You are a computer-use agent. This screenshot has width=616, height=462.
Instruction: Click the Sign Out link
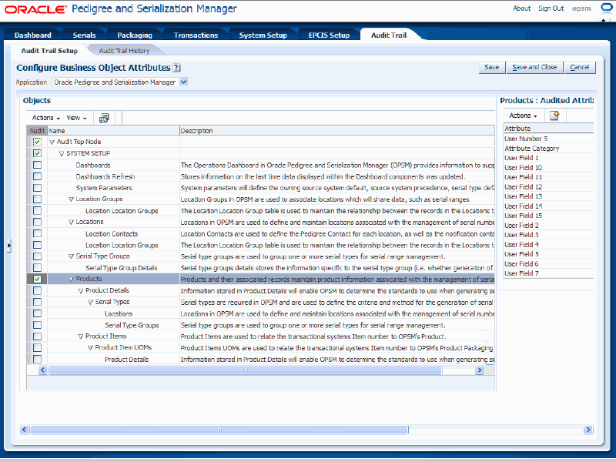[551, 8]
